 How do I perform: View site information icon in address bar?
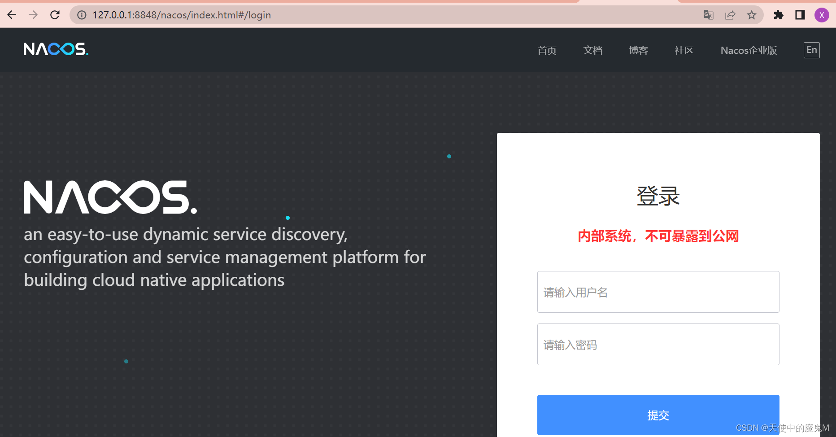coord(82,15)
